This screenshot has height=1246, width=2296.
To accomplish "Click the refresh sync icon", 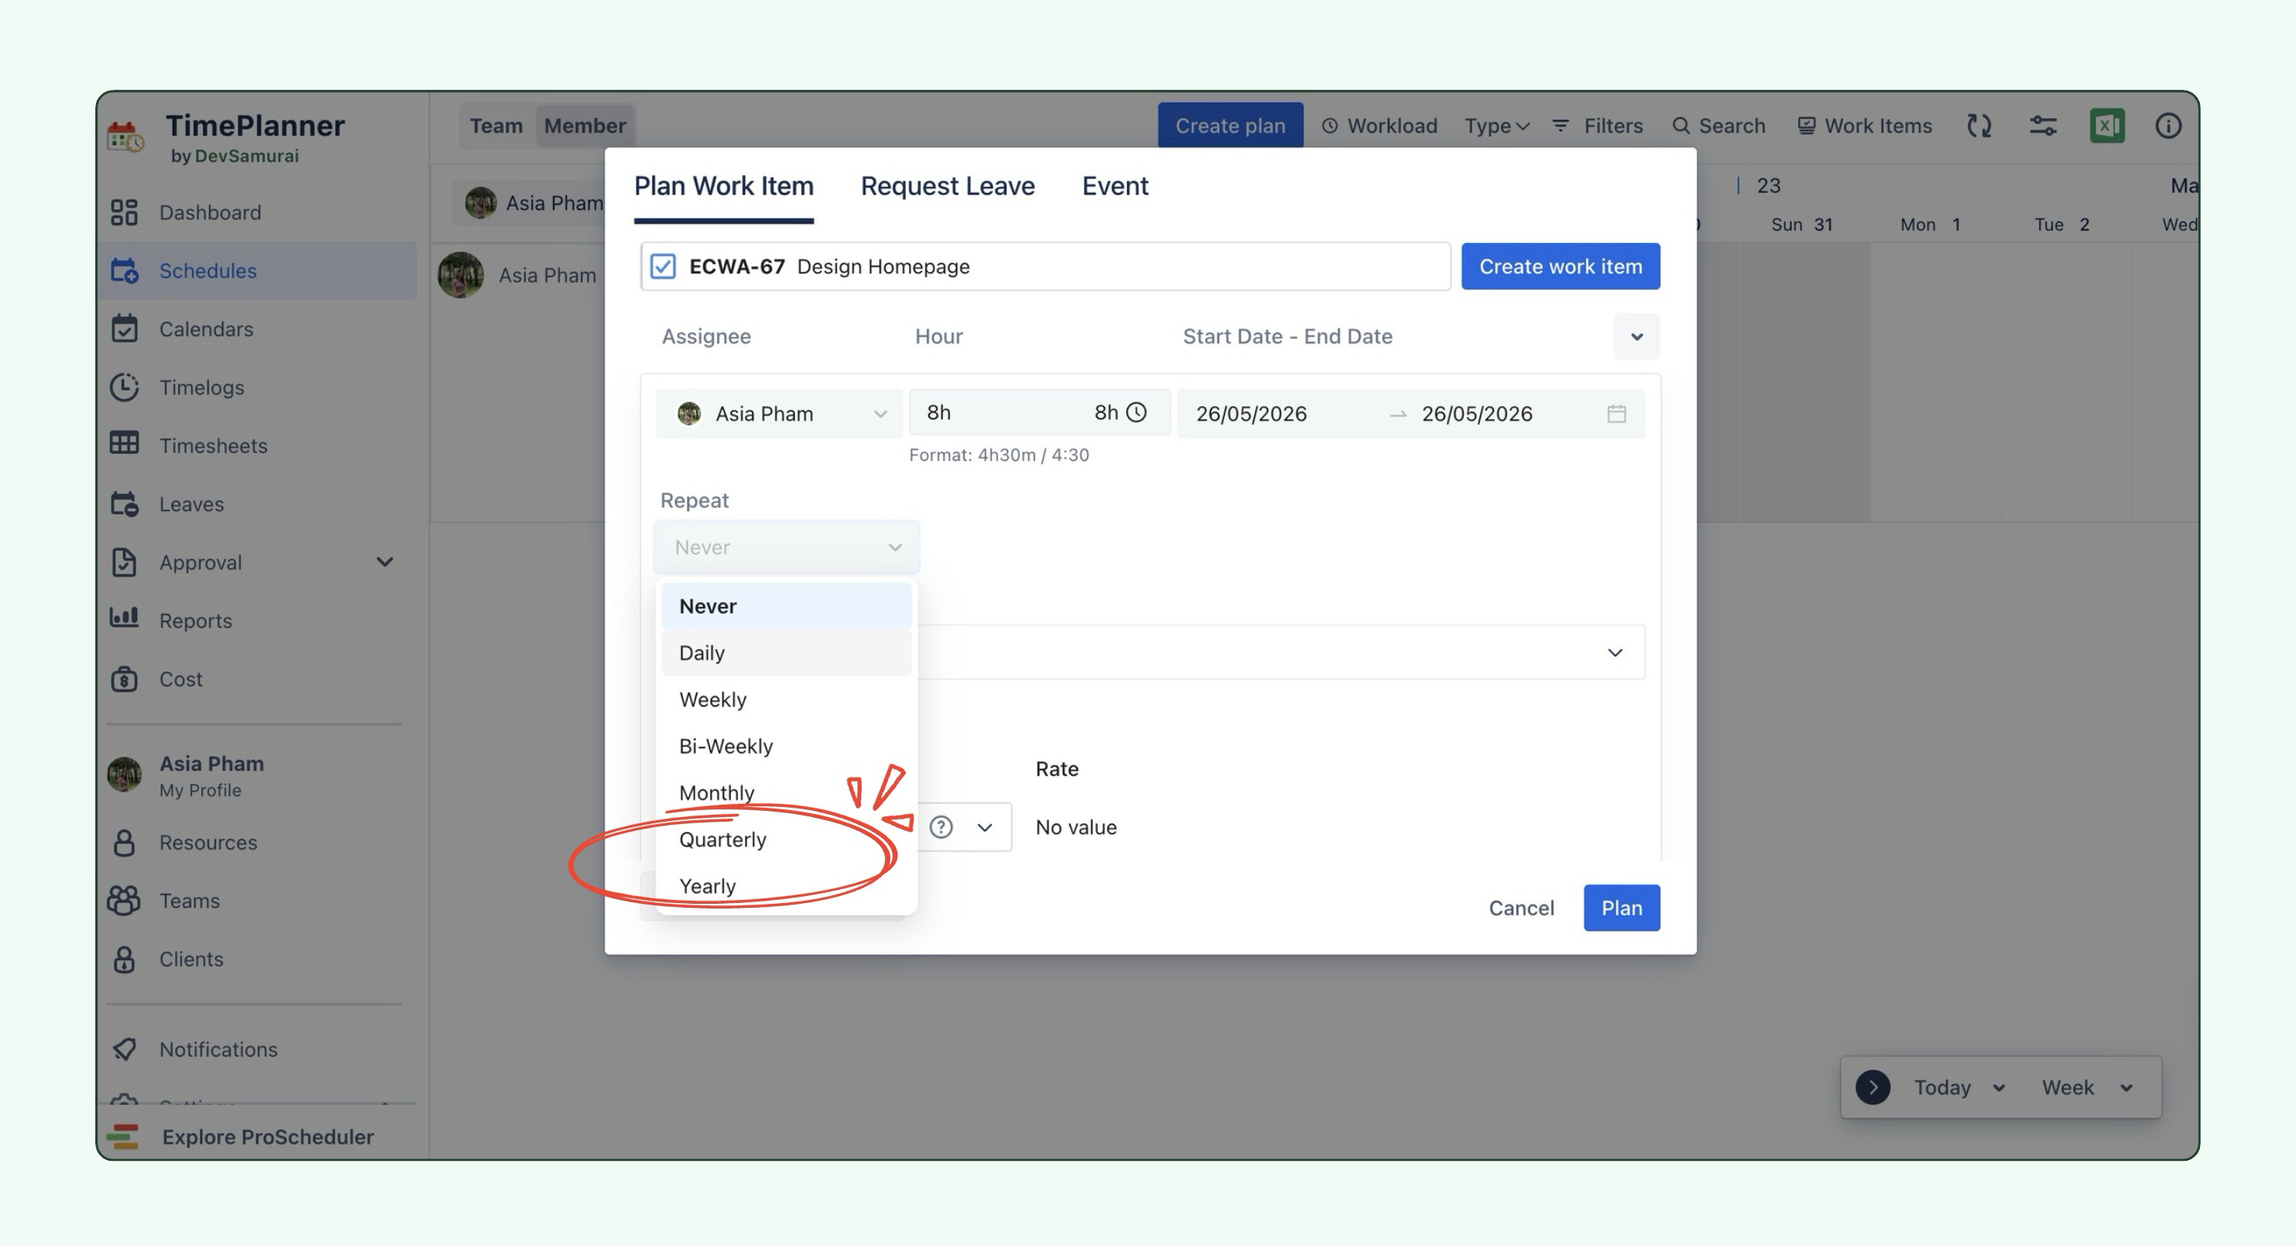I will click(x=1979, y=126).
